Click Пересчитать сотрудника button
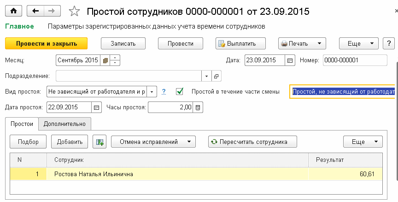The height and width of the screenshot is (202, 398). [252, 142]
